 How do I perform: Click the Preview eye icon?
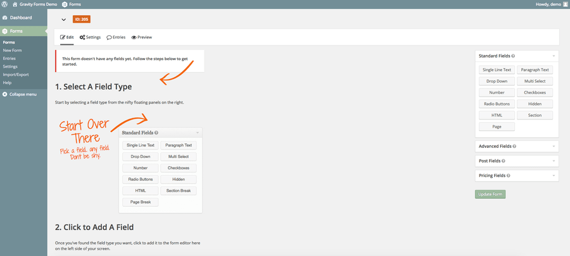coord(134,37)
